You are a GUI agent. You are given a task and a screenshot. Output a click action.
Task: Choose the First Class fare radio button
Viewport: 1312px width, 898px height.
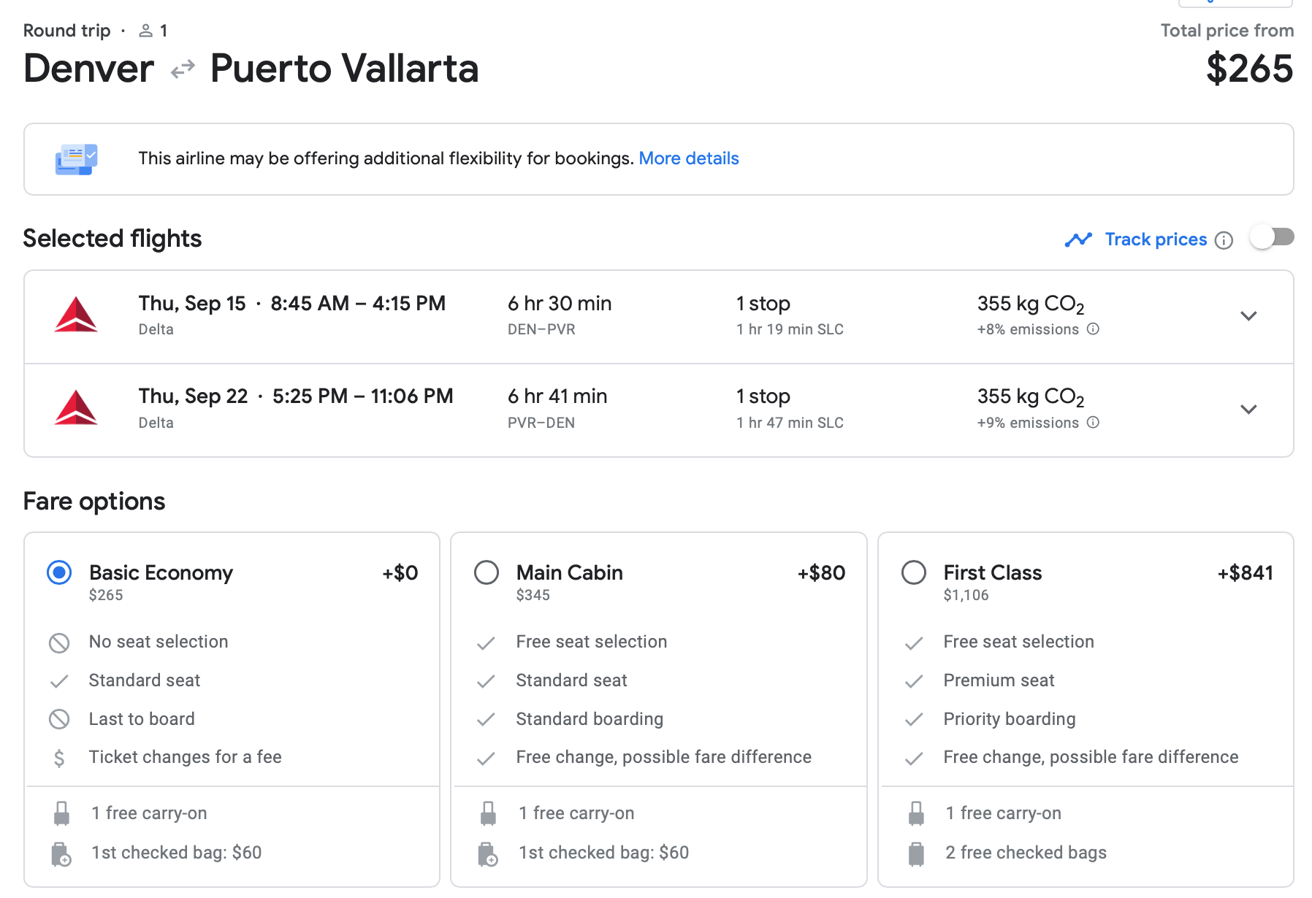point(914,572)
